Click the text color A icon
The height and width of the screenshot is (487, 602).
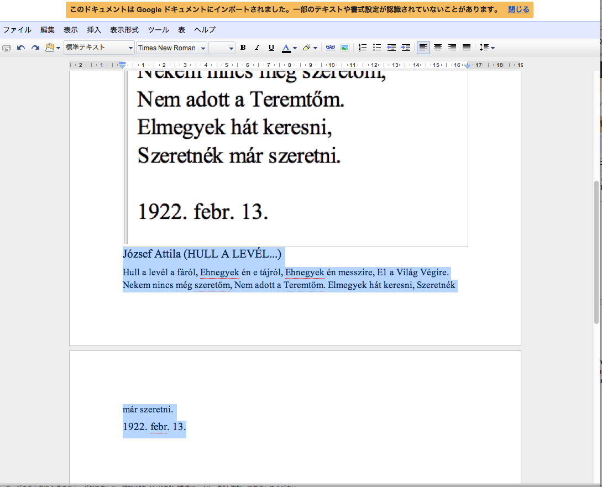[286, 48]
